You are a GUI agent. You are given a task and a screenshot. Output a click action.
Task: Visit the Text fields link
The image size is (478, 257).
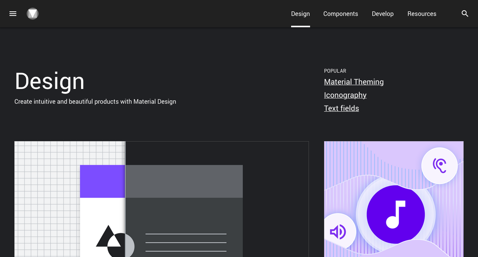pyautogui.click(x=342, y=108)
